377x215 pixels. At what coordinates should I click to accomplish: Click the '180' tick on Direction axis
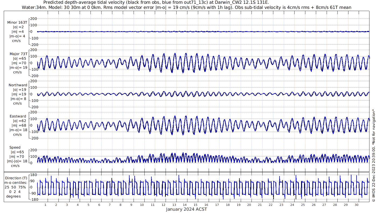(33, 175)
